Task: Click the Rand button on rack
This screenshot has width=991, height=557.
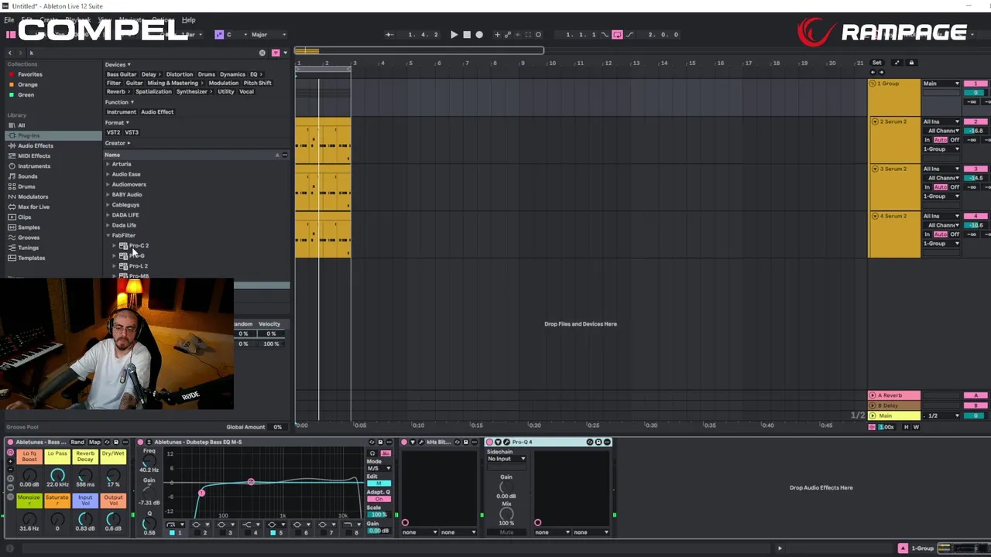Action: 77,443
